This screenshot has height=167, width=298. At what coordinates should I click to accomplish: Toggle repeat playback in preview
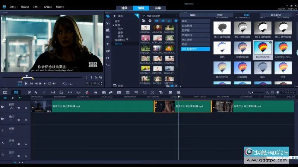[50, 83]
